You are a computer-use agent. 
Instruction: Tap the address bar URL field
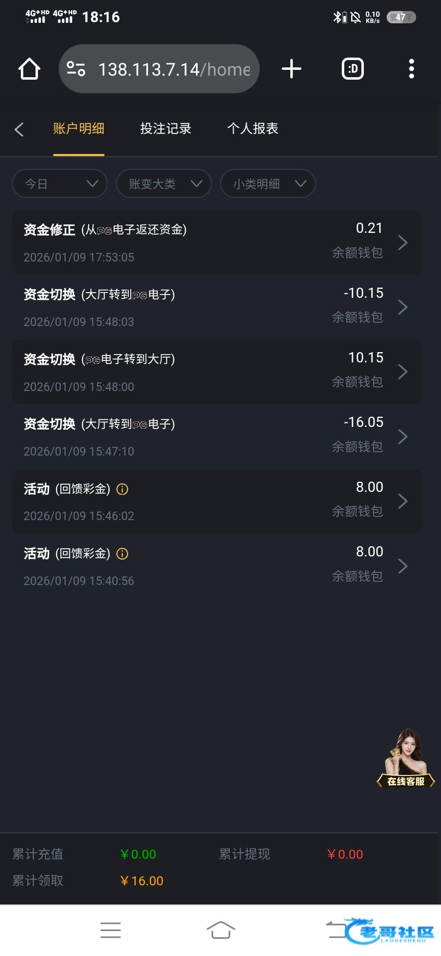click(x=174, y=69)
